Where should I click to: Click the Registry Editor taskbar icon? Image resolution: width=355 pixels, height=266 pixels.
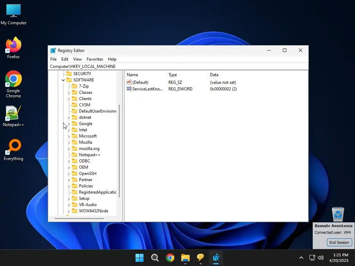pos(216,258)
